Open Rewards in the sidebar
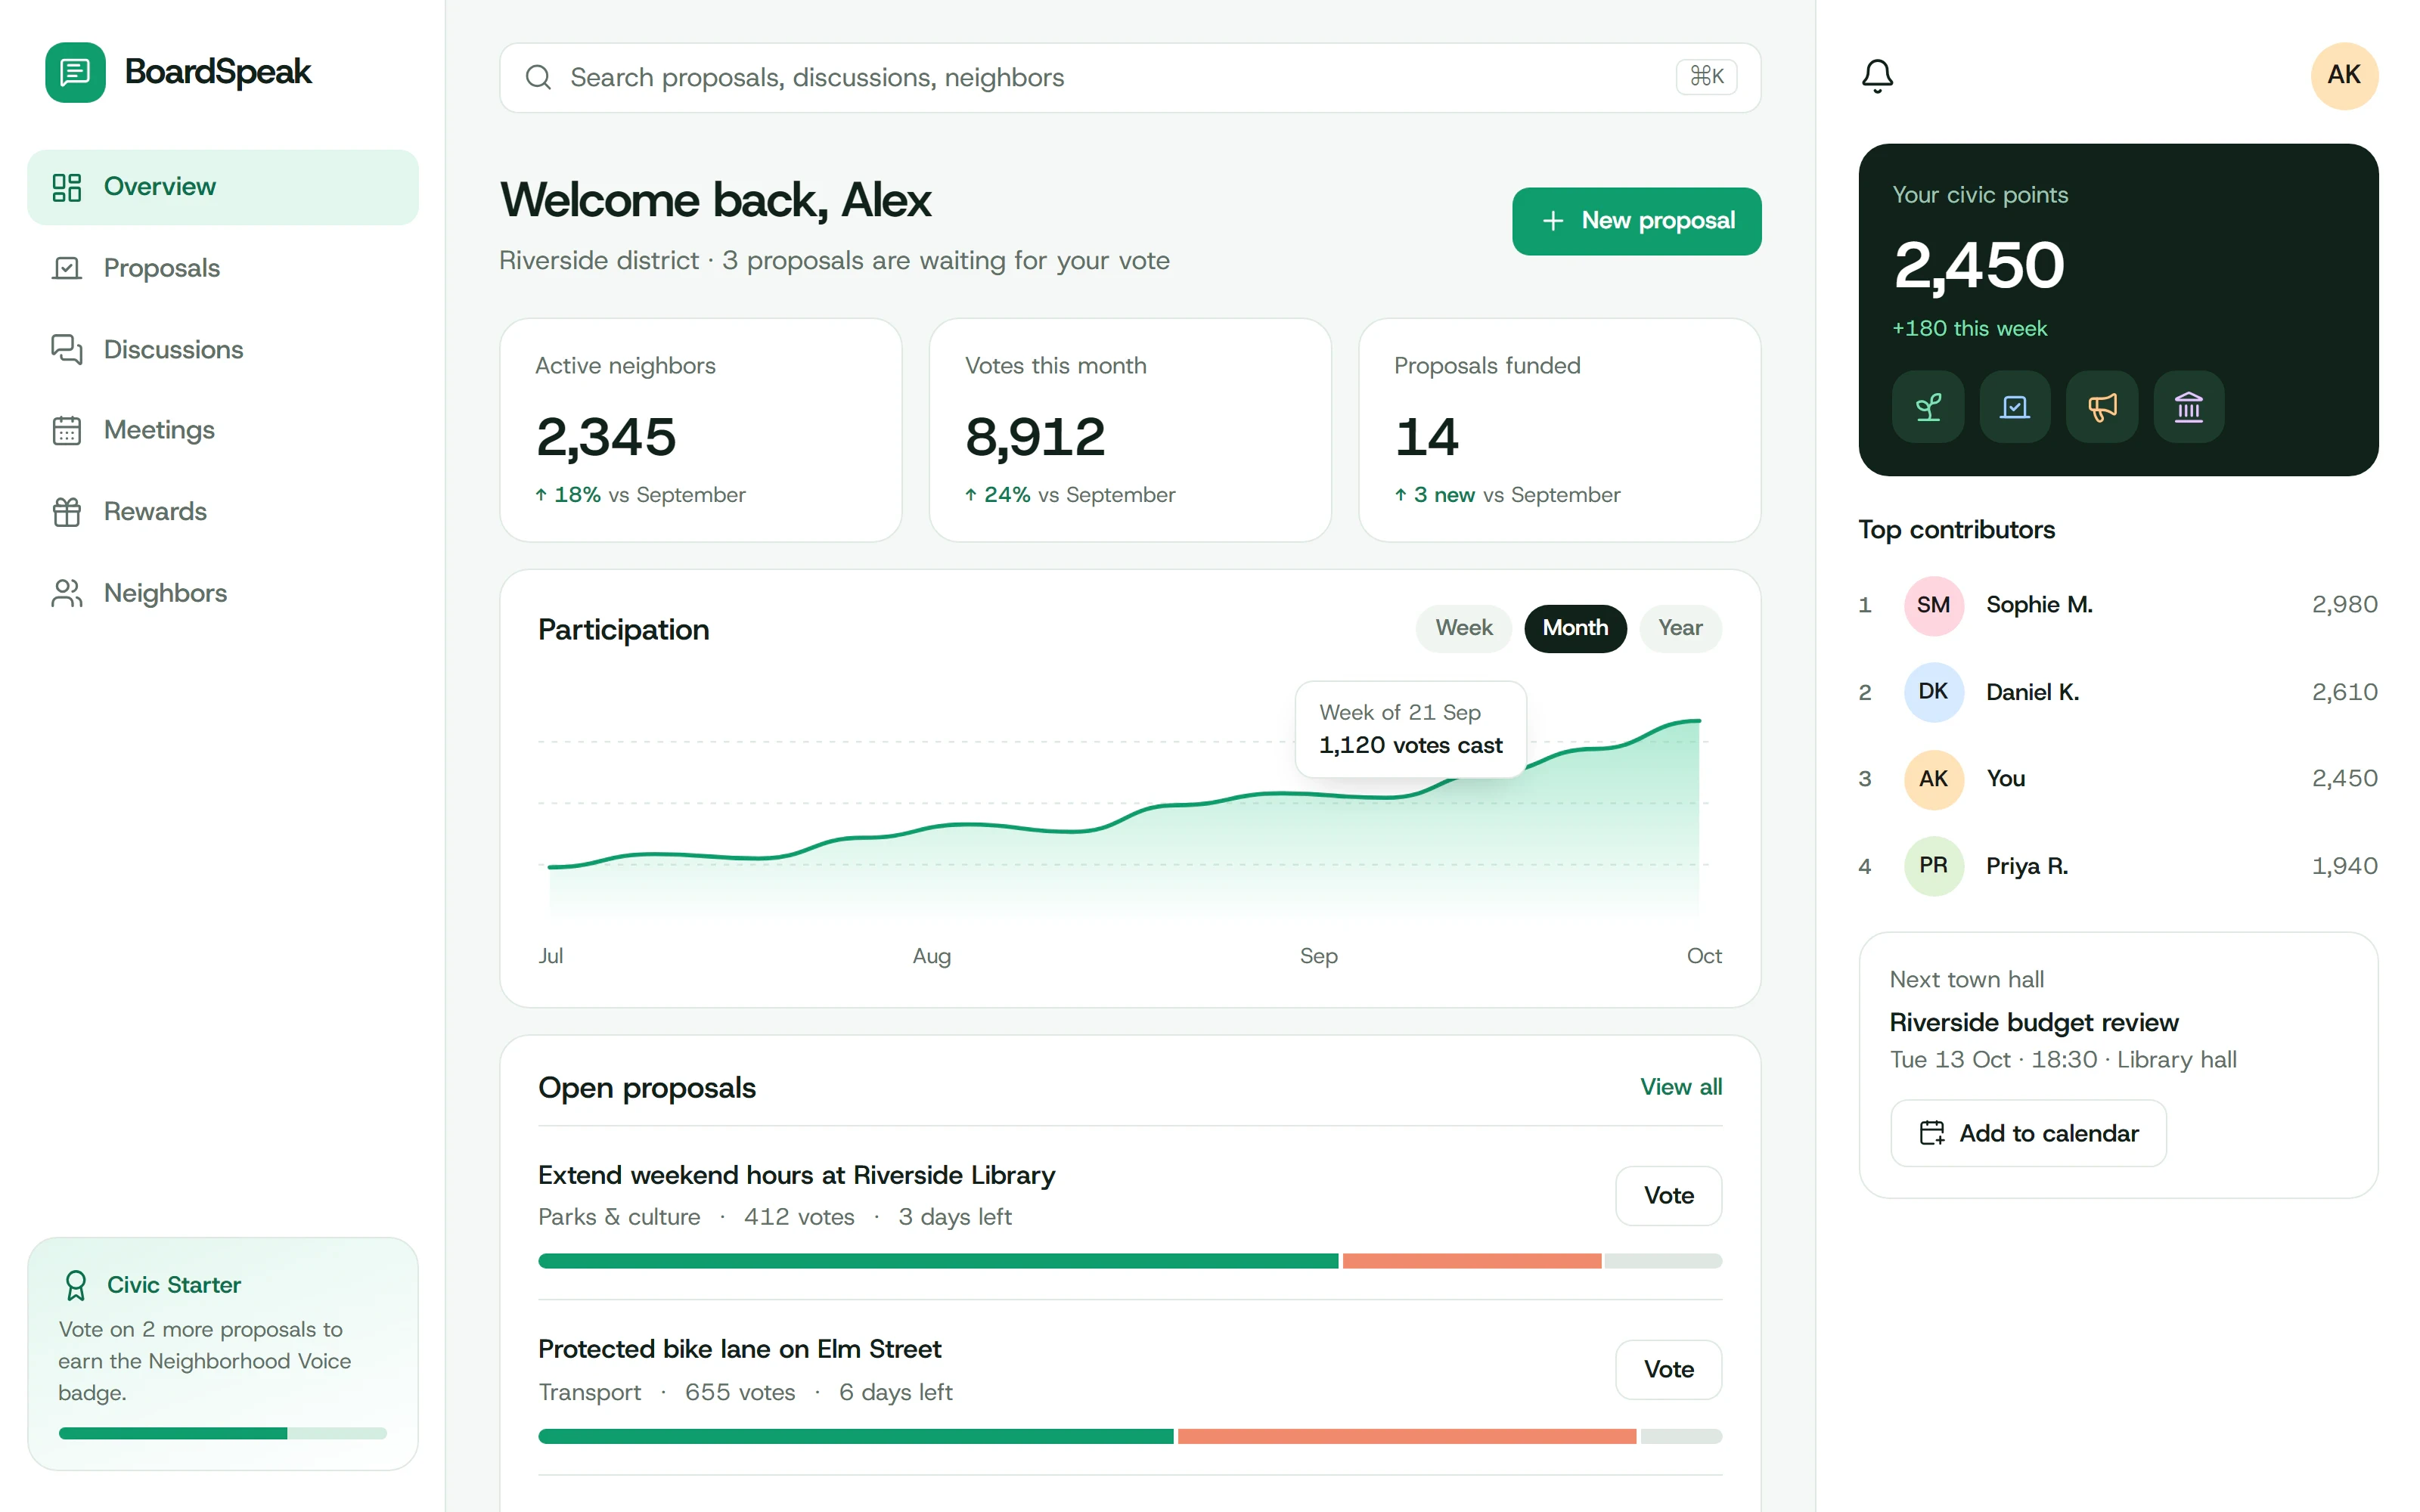This screenshot has width=2420, height=1512. coord(223,511)
